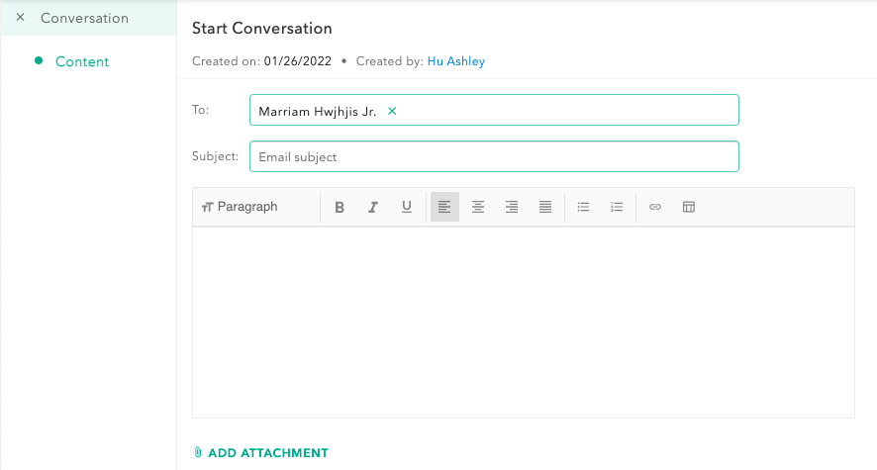The width and height of the screenshot is (877, 470).
Task: Open the Paragraph style dropdown
Action: click(x=240, y=207)
